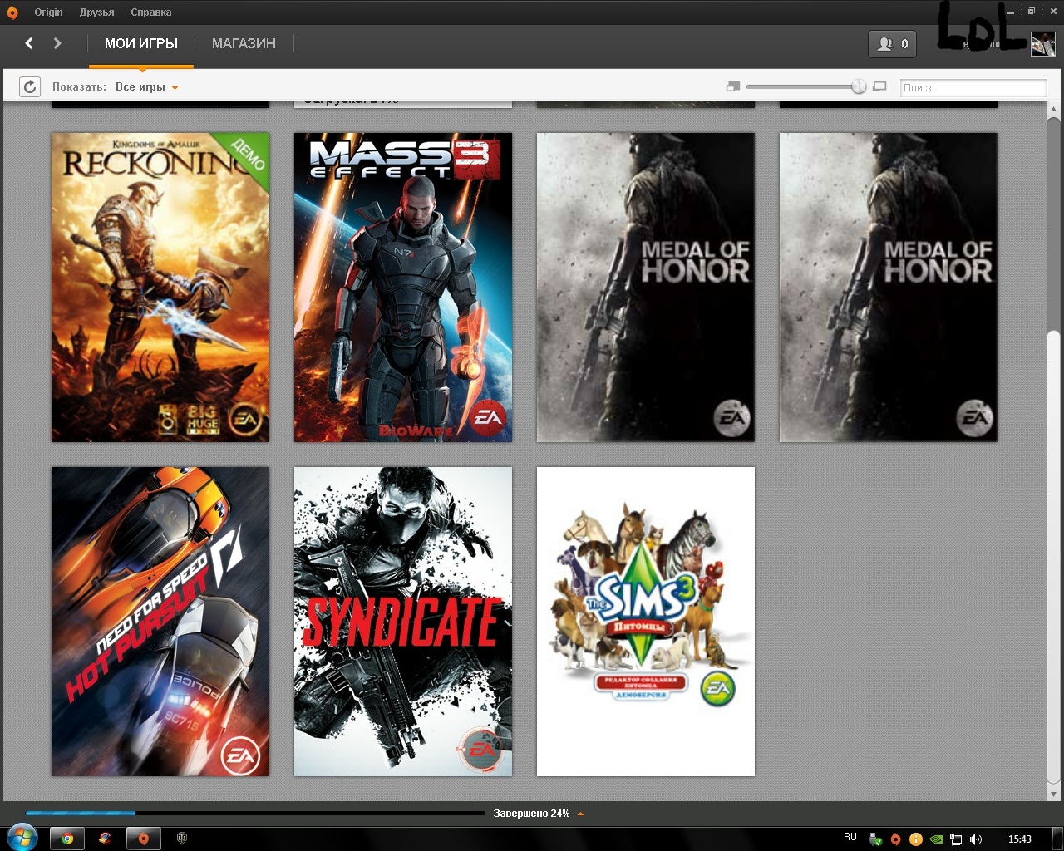
Task: Click the download progress bar
Action: 255,813
